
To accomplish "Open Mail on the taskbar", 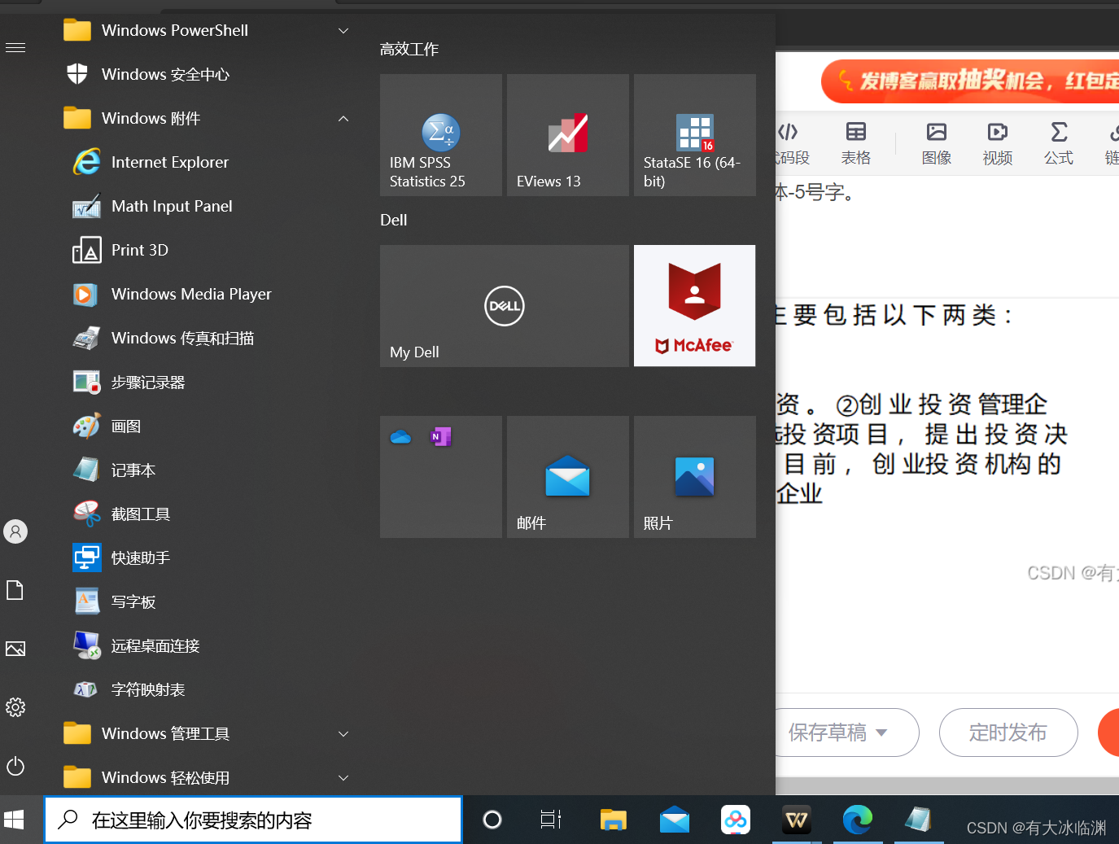I will tap(675, 820).
